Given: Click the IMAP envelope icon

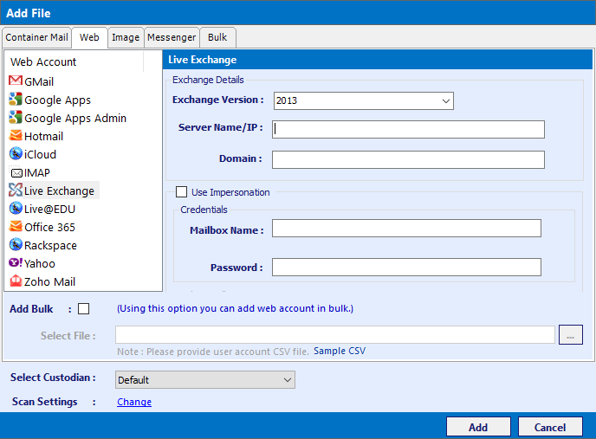Looking at the screenshot, I should coord(16,173).
